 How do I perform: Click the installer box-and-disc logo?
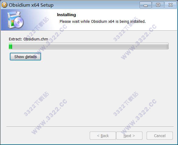coord(16,20)
